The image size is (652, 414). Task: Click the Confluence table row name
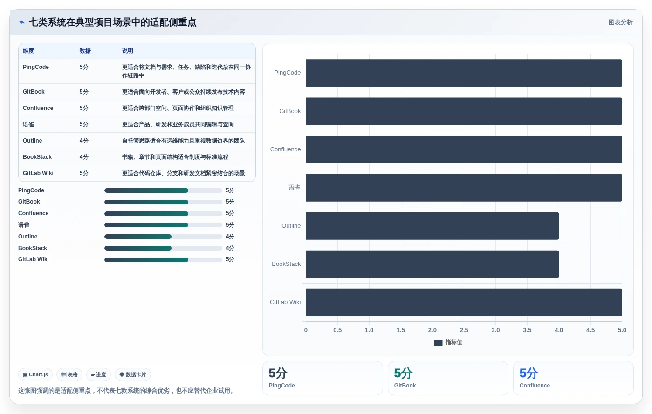[x=38, y=108]
